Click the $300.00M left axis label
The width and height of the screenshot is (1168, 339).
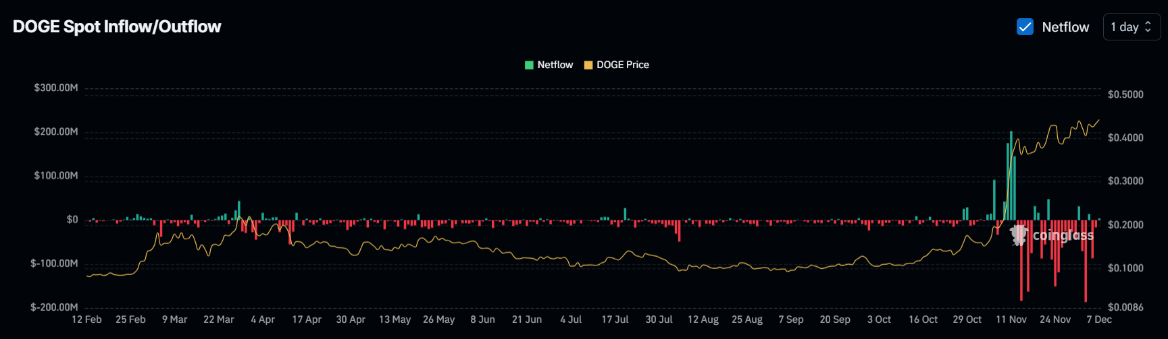pyautogui.click(x=56, y=88)
